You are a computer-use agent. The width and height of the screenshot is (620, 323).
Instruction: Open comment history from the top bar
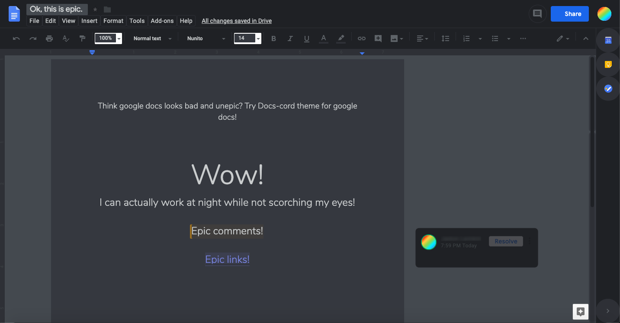pyautogui.click(x=537, y=13)
